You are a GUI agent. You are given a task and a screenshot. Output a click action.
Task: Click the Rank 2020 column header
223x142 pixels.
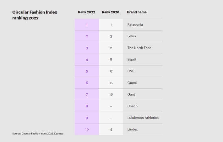pyautogui.click(x=111, y=12)
